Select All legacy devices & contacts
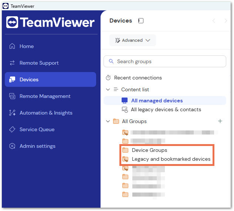234x211 pixels. (166, 109)
